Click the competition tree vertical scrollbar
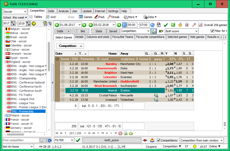This screenshot has width=230, height=151. coord(49,56)
